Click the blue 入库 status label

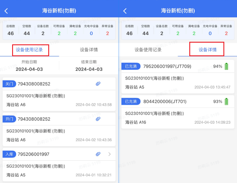tap(9, 154)
